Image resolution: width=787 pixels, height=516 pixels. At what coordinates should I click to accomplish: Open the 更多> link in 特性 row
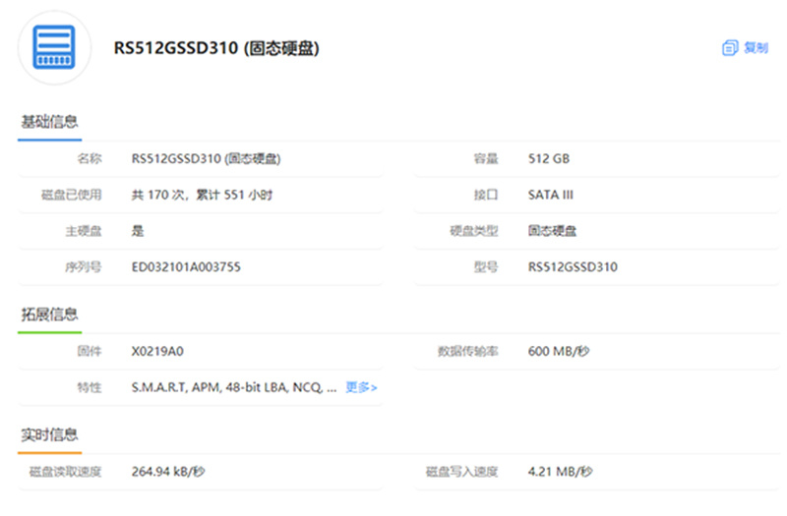[x=361, y=387]
